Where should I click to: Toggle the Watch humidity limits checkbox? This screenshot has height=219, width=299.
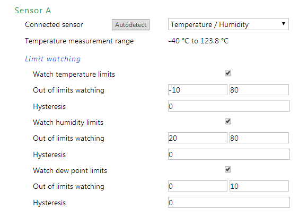point(228,121)
